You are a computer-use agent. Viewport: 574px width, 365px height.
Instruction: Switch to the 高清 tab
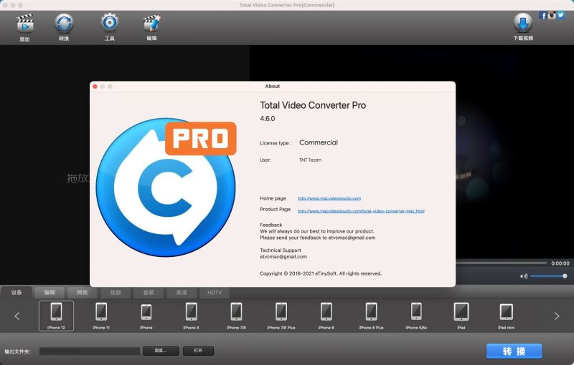click(182, 293)
